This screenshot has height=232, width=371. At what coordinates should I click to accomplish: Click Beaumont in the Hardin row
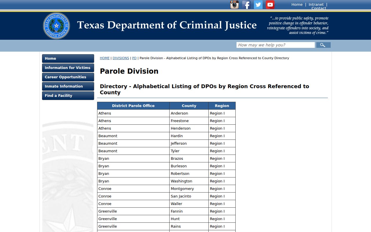133,136
